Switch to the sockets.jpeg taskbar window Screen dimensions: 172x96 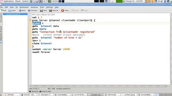click(x=129, y=95)
